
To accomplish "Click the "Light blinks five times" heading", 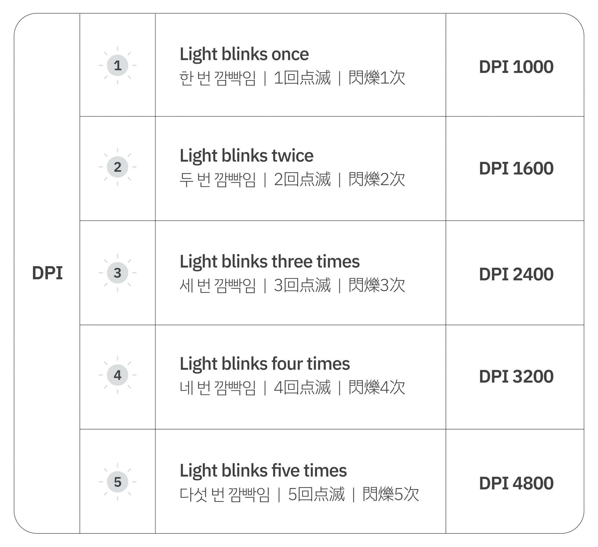I will 263,470.
